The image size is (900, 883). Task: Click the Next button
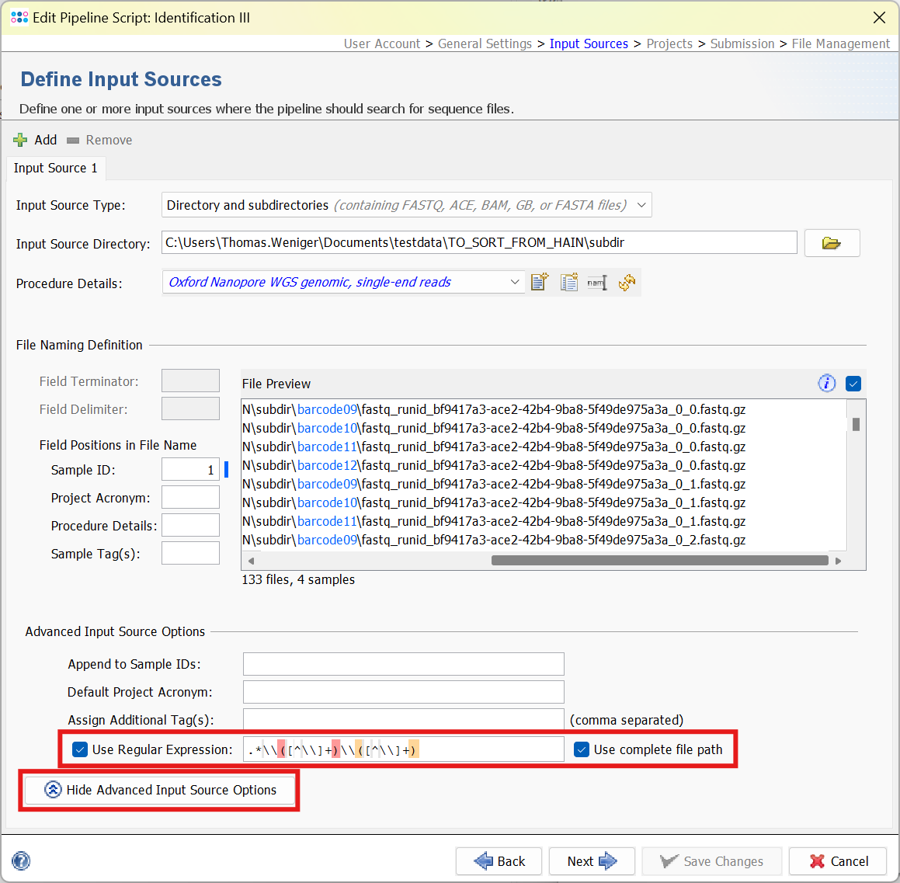coord(592,860)
